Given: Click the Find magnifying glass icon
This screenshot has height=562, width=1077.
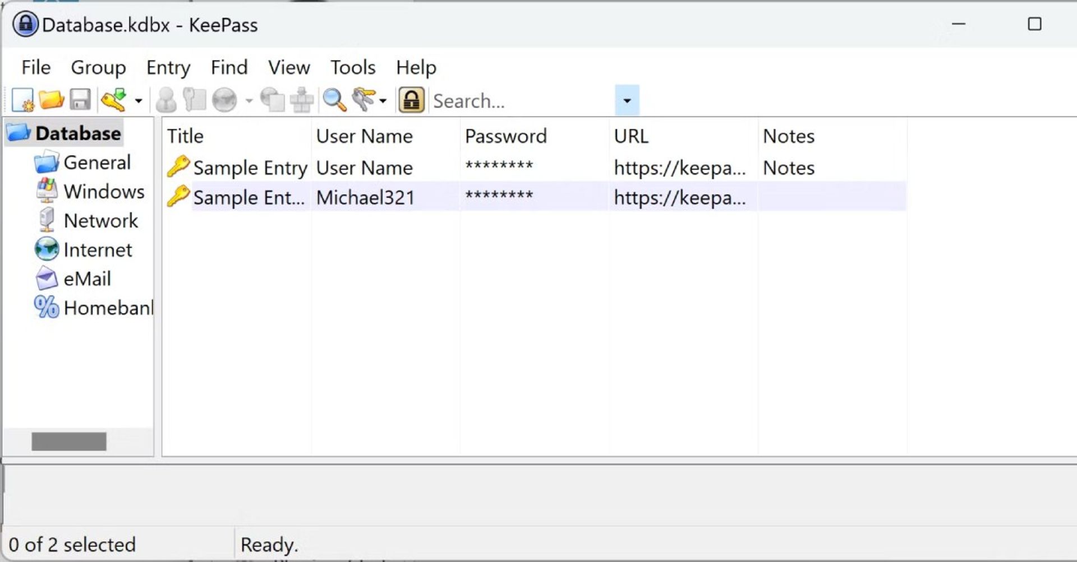Looking at the screenshot, I should (x=334, y=100).
